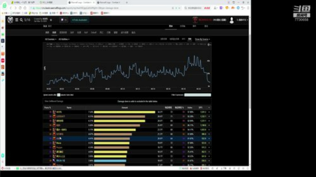Click the longest yellow damage bar

[125, 112]
